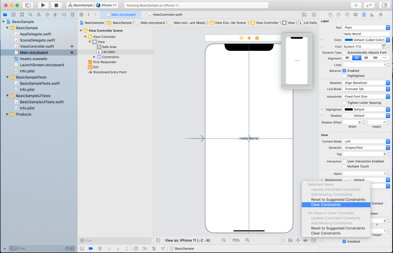Check User Interaction Enabled
The height and width of the screenshot is (253, 393).
[344, 162]
